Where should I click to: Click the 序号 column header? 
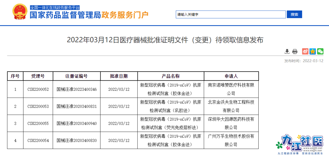pos(15,76)
